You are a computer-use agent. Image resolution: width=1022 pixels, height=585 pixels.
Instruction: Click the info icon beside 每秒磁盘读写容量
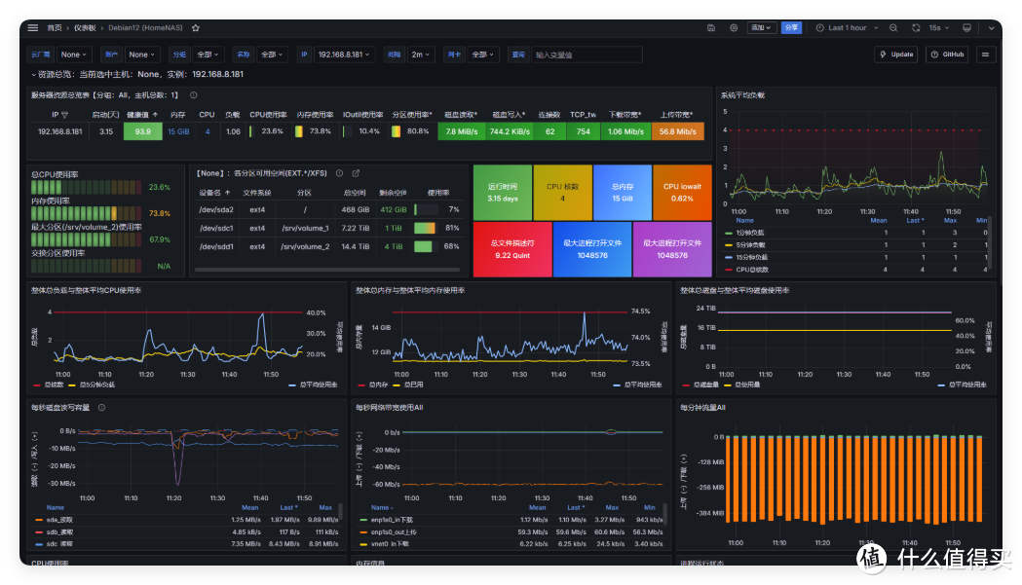pyautogui.click(x=101, y=408)
